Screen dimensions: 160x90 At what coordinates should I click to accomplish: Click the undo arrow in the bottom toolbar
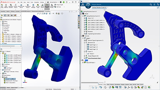pyautogui.click(x=100, y=87)
